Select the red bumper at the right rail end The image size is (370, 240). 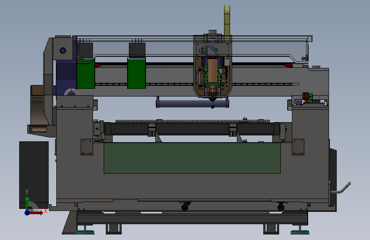[288, 65]
